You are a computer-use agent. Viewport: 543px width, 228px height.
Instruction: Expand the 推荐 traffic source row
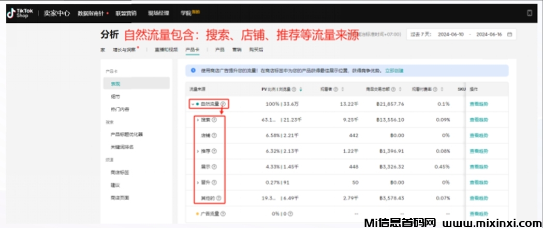(197, 151)
